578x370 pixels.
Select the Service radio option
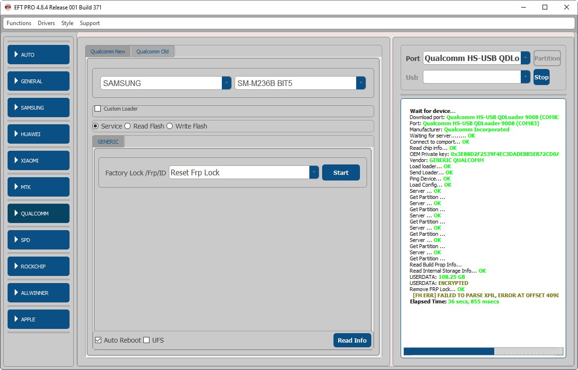(x=96, y=126)
